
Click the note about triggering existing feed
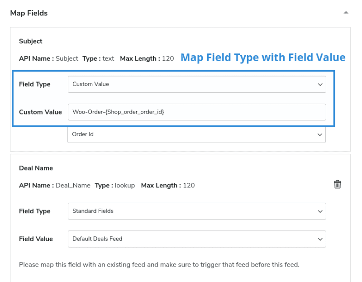[x=159, y=264]
